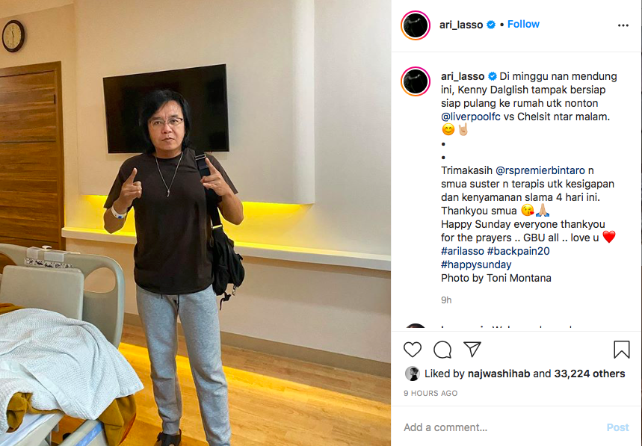Browse the #arilasso hashtag

click(463, 251)
